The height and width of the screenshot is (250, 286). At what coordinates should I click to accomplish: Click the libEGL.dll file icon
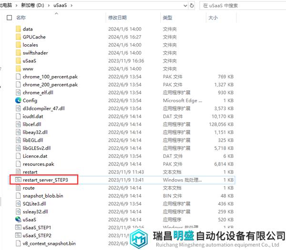[x=18, y=140]
